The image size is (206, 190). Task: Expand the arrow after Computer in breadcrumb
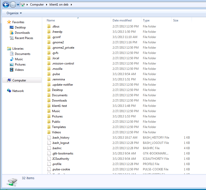click(x=47, y=5)
